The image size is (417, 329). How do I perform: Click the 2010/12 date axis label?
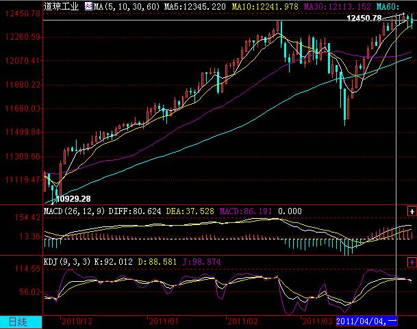77,321
